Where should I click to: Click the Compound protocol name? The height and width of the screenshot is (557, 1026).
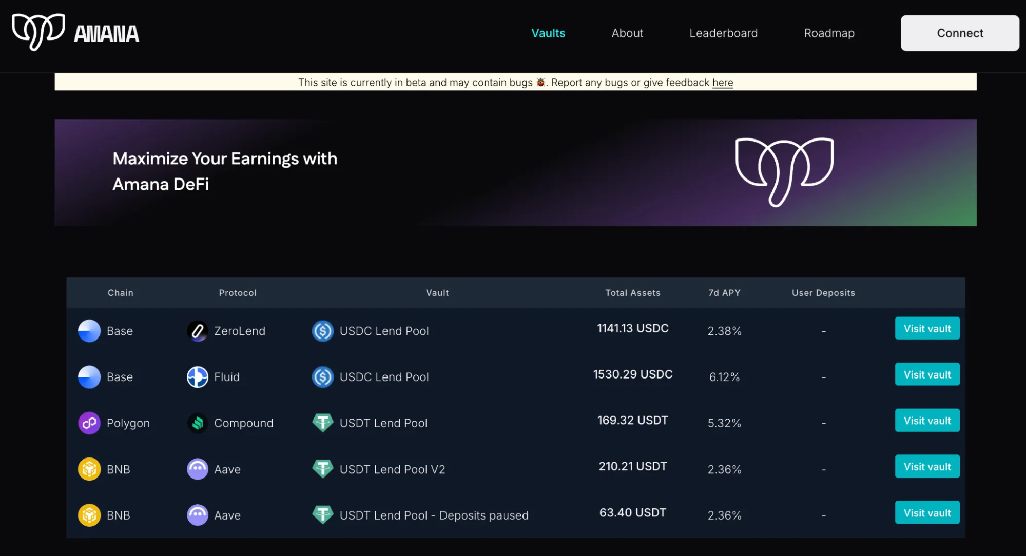click(x=244, y=424)
